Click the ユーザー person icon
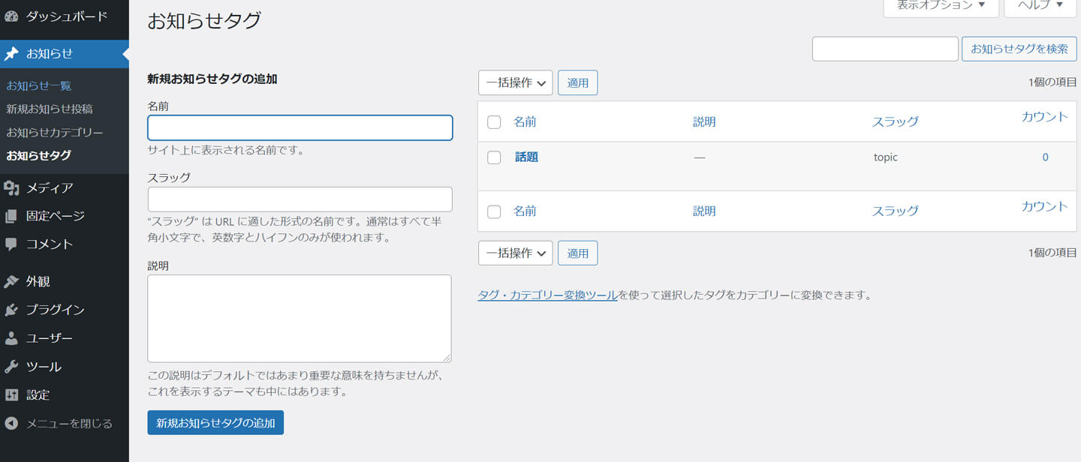 coord(11,338)
